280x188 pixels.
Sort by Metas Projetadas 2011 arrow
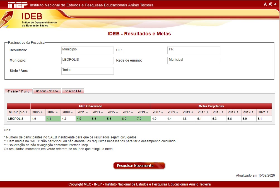click(192, 112)
